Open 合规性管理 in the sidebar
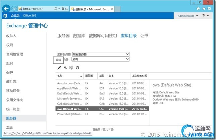Viewport: 216px width, 140px height. point(15,54)
